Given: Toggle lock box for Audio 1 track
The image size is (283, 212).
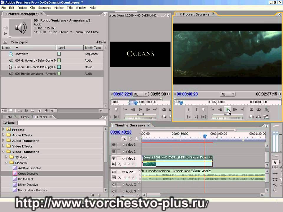Looking at the screenshot, I should (119, 172).
